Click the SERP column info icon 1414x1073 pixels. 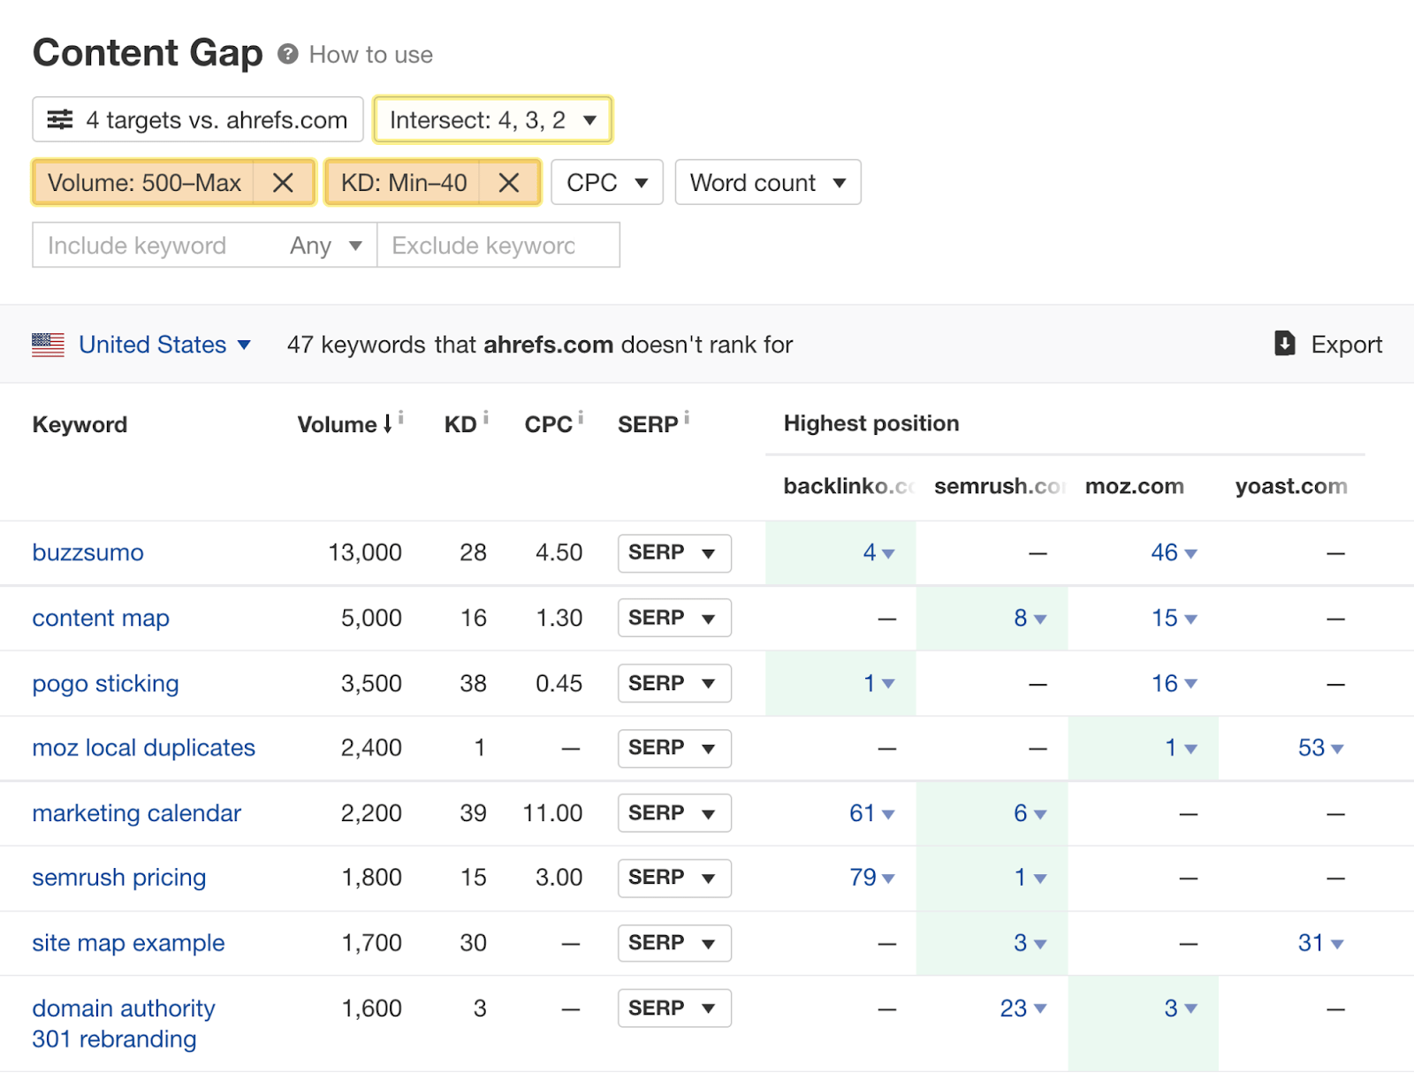pos(687,417)
